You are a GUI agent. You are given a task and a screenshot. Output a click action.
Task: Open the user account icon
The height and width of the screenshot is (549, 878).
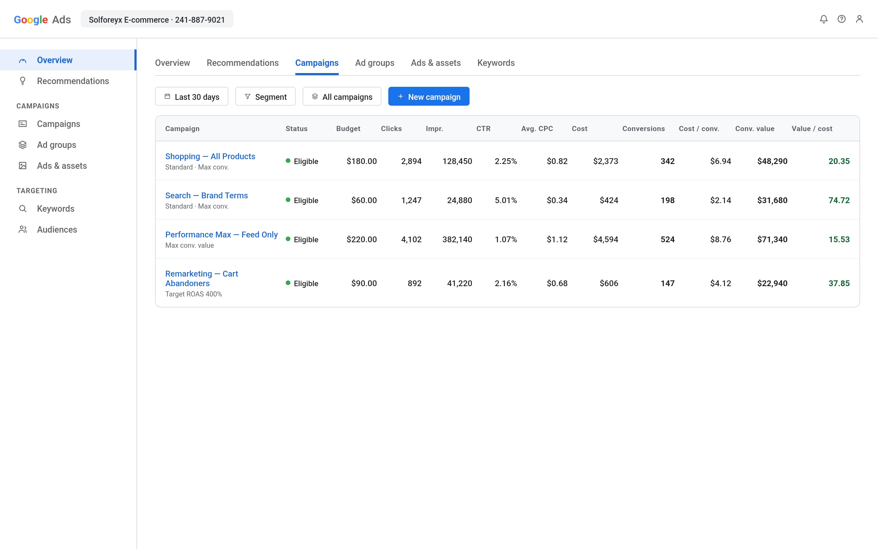(x=859, y=19)
